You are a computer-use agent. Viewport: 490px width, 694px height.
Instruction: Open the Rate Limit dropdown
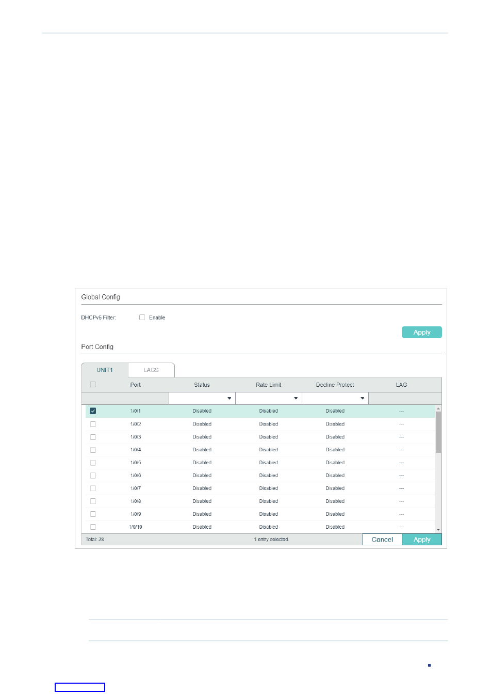(x=296, y=399)
